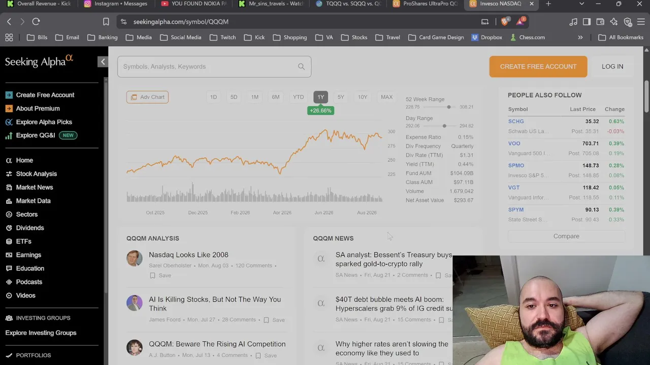Click the browser address bar URL
650x365 pixels.
181,22
